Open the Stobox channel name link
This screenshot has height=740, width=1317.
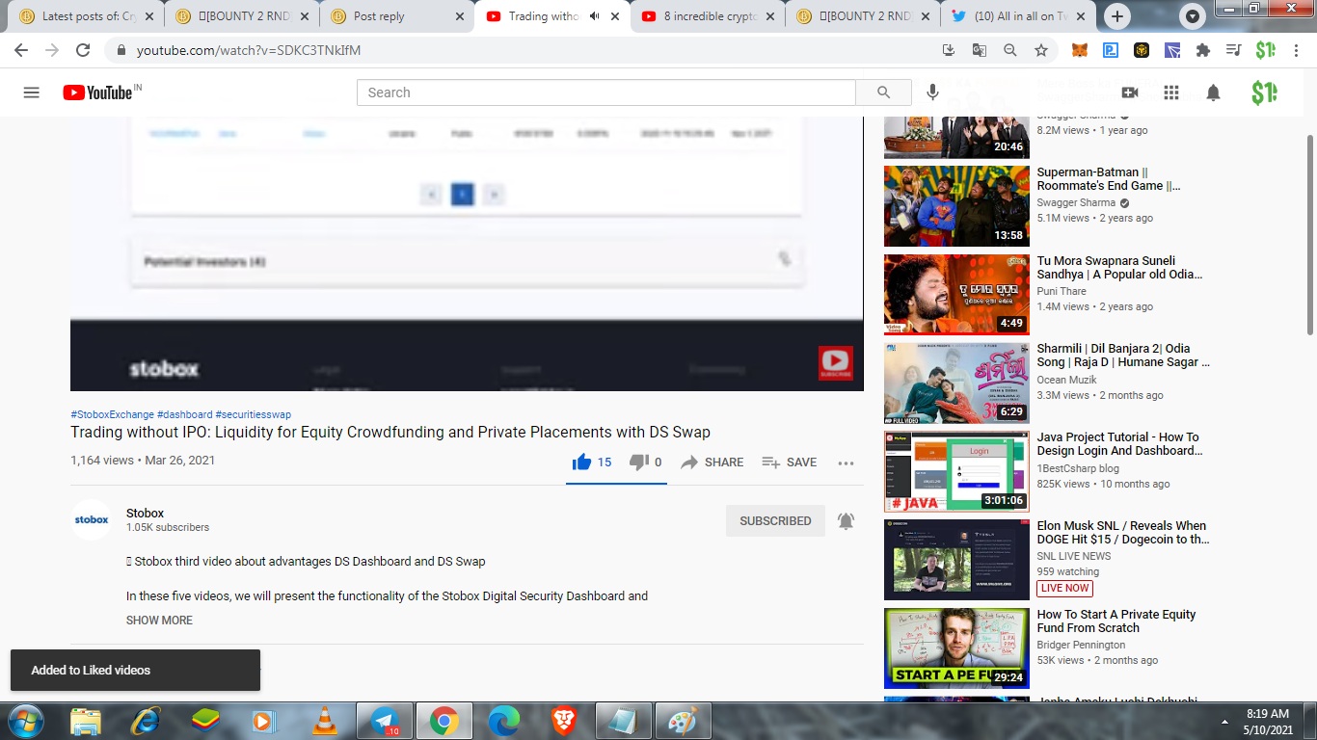(x=145, y=513)
